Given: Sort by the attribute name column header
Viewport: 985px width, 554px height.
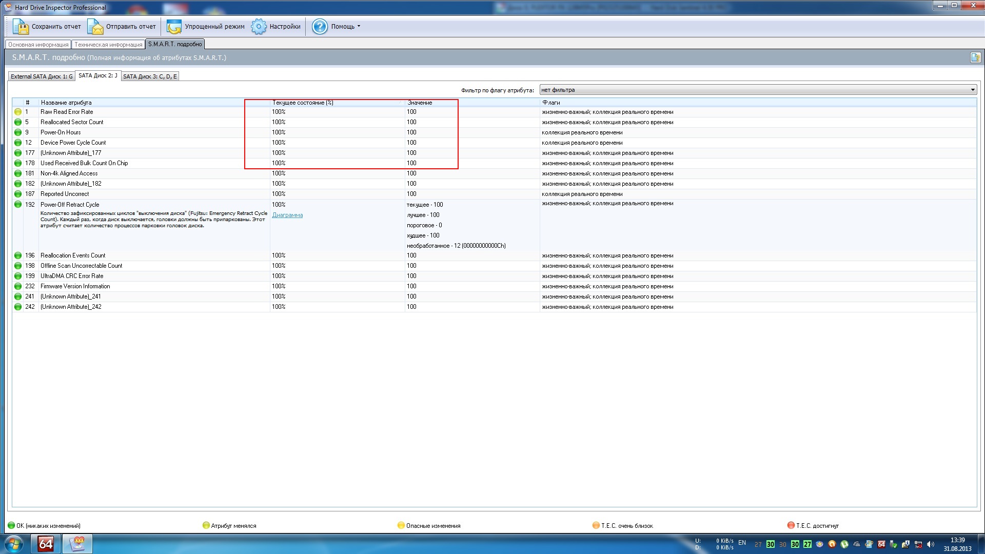Looking at the screenshot, I should 66,103.
